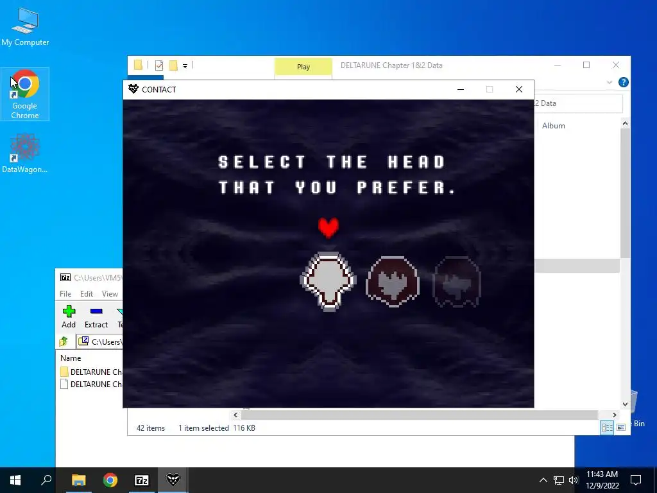
Task: Select the DELTARUNE file row in 7-Zip
Action: 91,384
